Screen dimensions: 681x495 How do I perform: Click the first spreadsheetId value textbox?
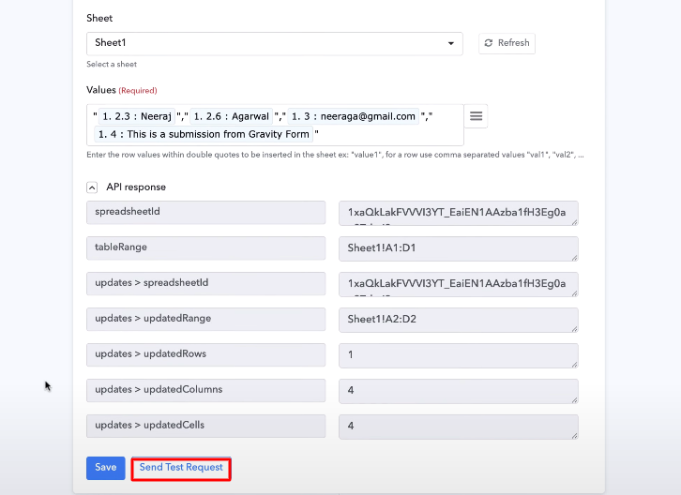[x=458, y=213]
